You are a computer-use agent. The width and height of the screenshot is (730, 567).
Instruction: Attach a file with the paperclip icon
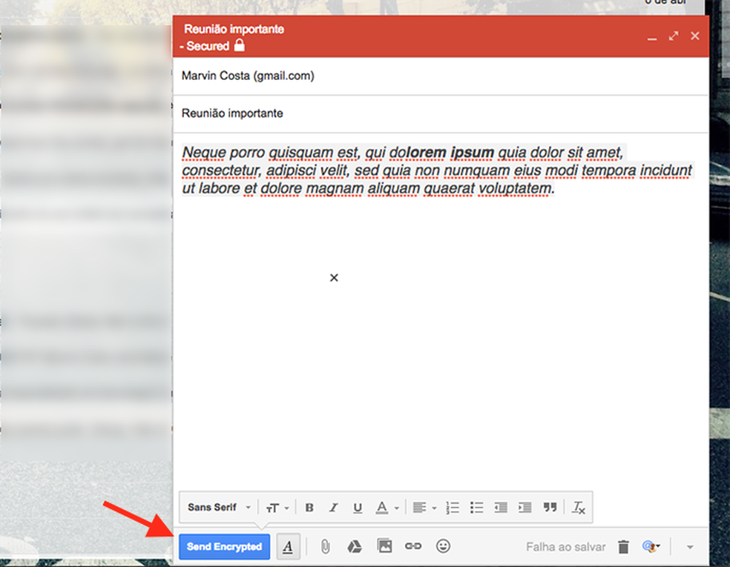(324, 546)
